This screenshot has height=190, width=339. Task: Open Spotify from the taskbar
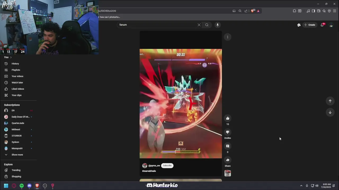click(22, 186)
